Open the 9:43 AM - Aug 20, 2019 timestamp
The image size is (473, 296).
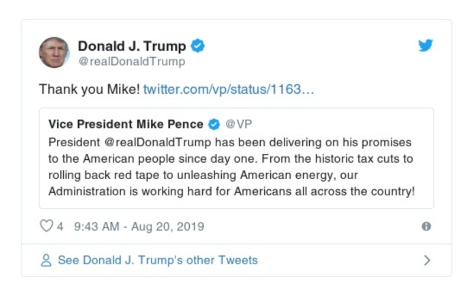(139, 226)
